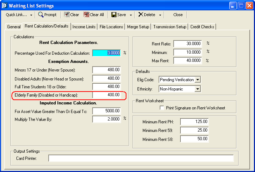Click the Minimum Rent PH field
The width and height of the screenshot is (255, 172).
(194, 122)
